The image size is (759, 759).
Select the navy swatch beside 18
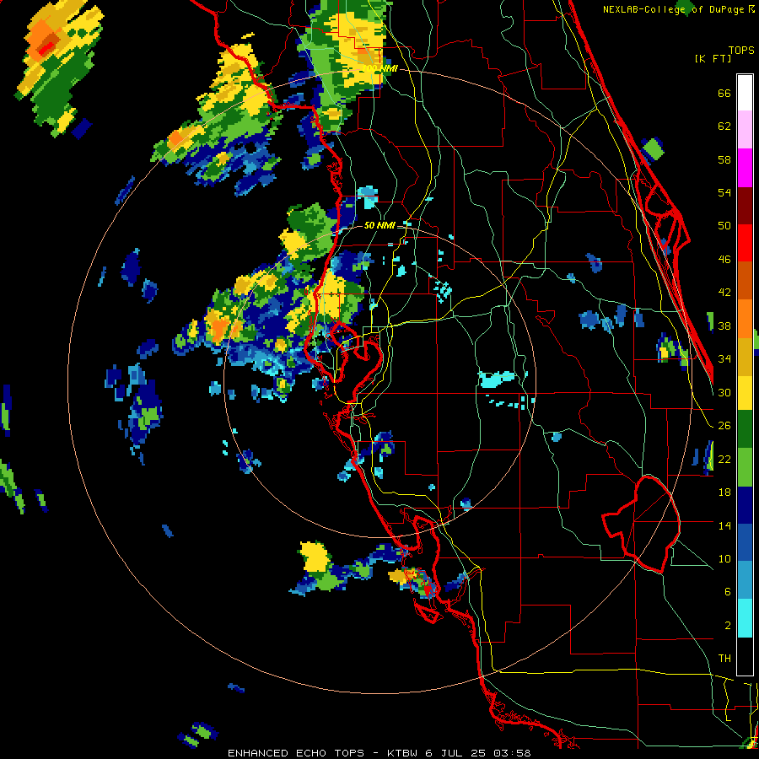pyautogui.click(x=745, y=505)
